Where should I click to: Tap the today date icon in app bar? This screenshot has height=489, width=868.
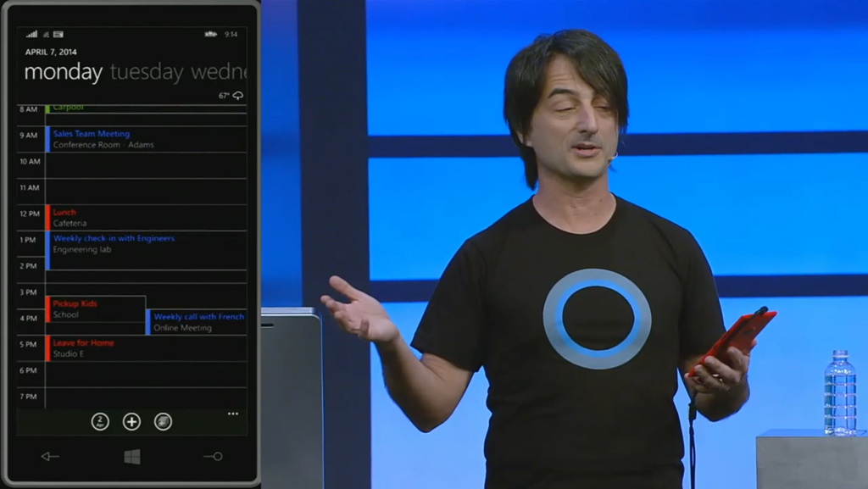point(100,421)
